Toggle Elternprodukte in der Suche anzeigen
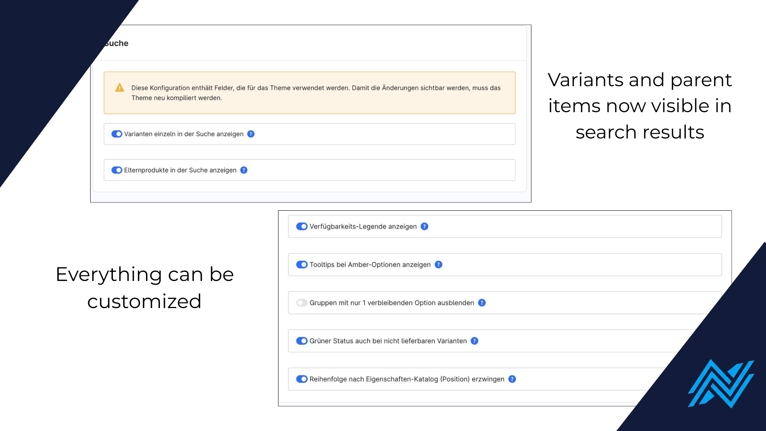The height and width of the screenshot is (431, 766). [116, 170]
